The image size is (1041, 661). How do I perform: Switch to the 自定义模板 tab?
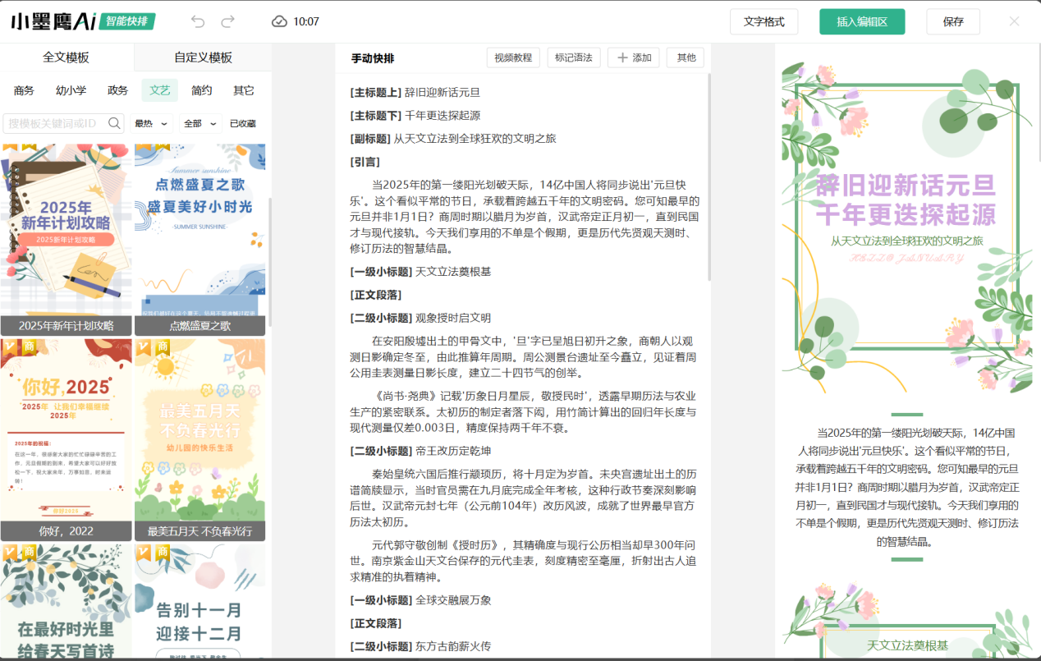(x=203, y=57)
